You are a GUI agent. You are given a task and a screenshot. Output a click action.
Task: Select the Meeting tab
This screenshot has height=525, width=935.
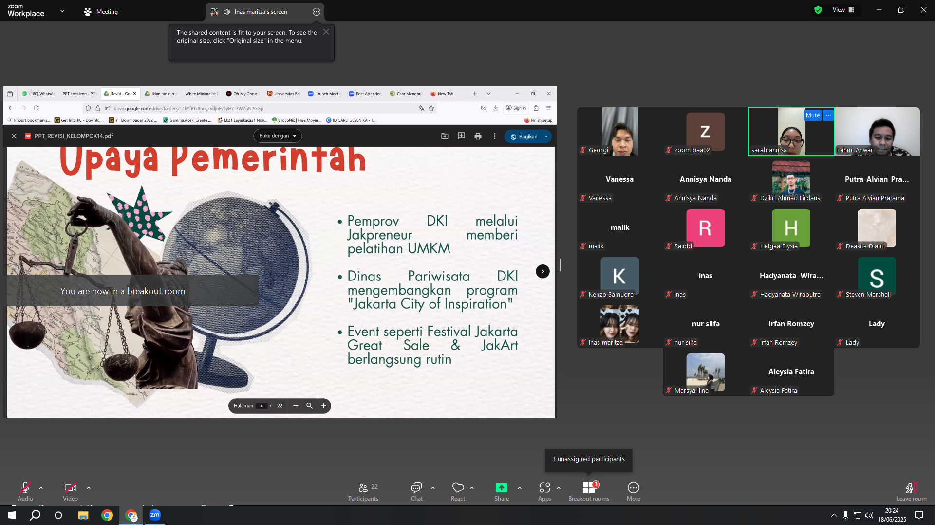coord(101,12)
